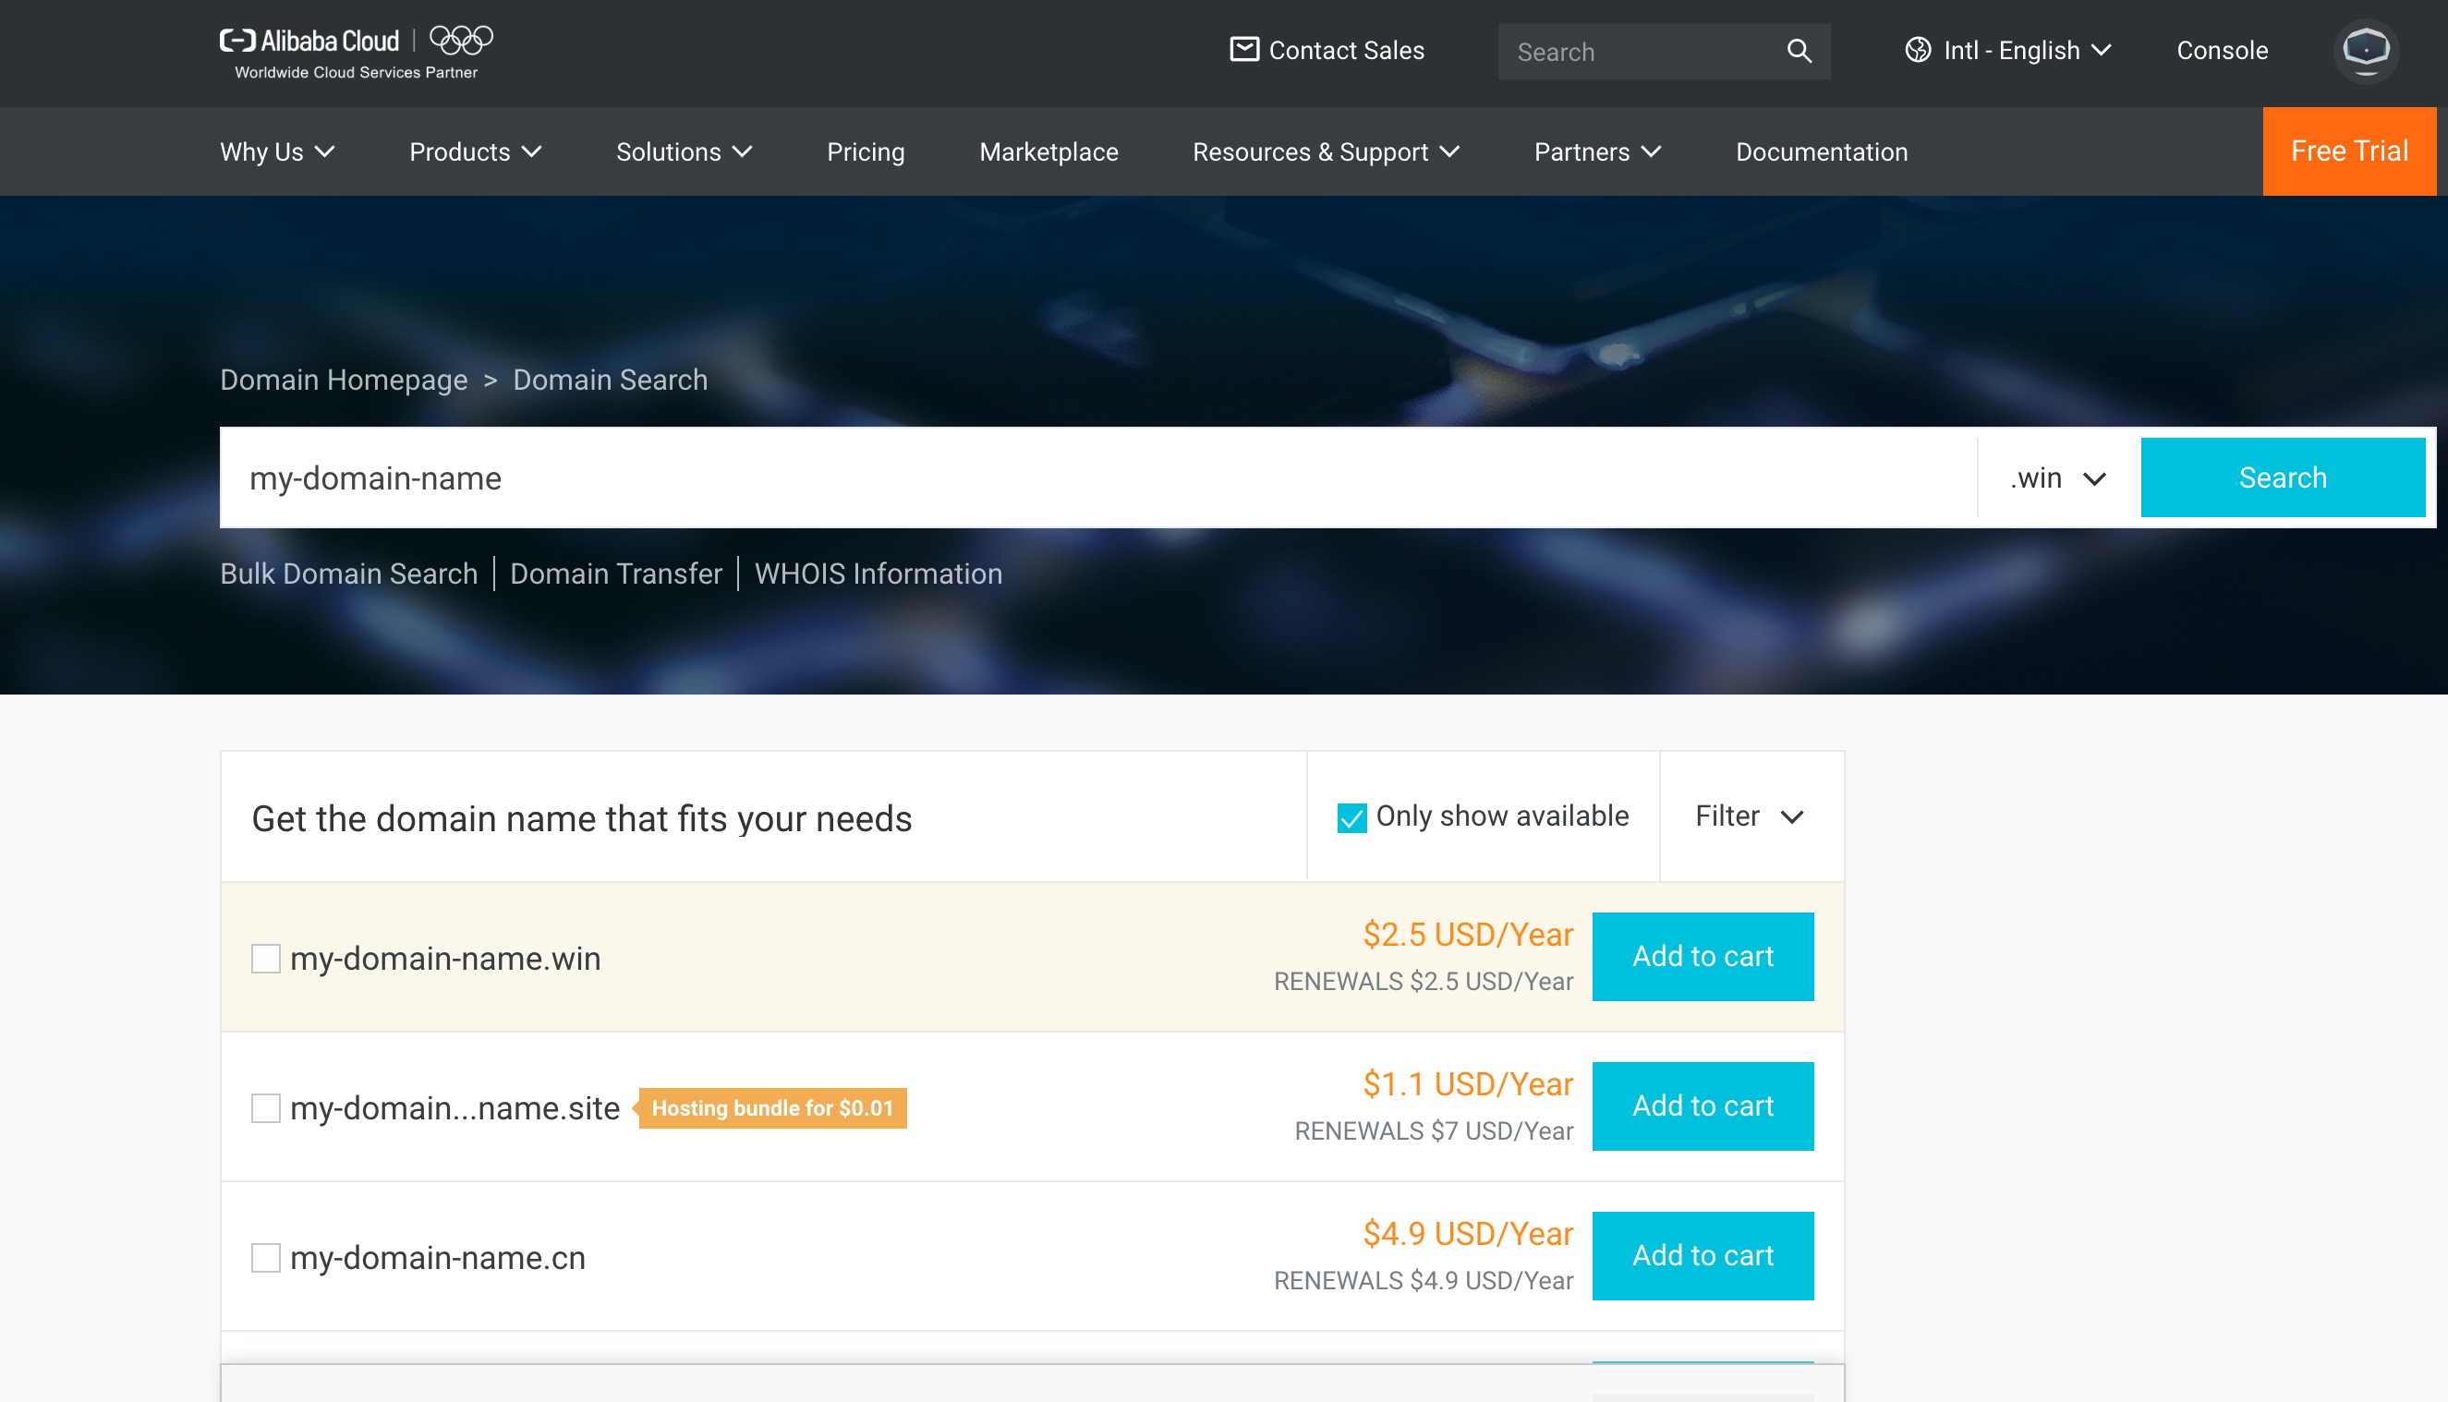Add my-domain-name.win to cart
This screenshot has width=2448, height=1402.
[x=1702, y=956]
